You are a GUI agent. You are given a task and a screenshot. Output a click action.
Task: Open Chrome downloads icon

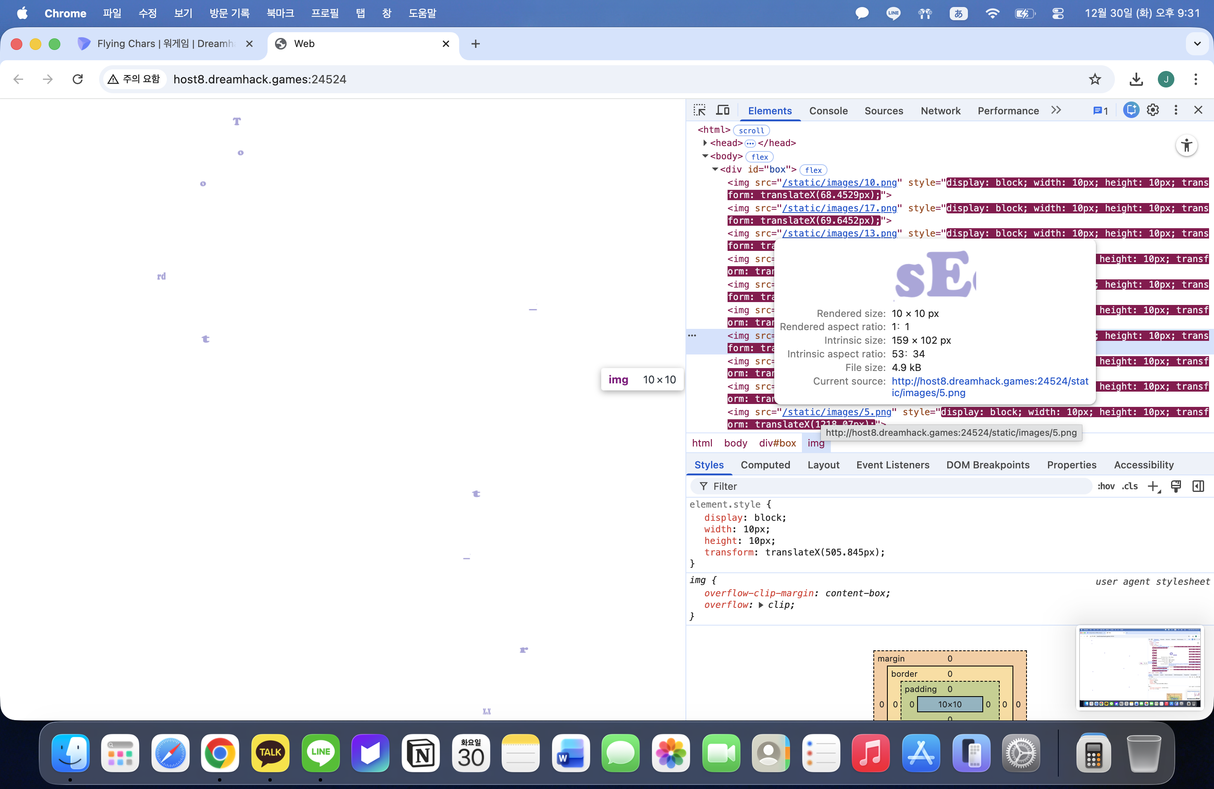coord(1136,79)
